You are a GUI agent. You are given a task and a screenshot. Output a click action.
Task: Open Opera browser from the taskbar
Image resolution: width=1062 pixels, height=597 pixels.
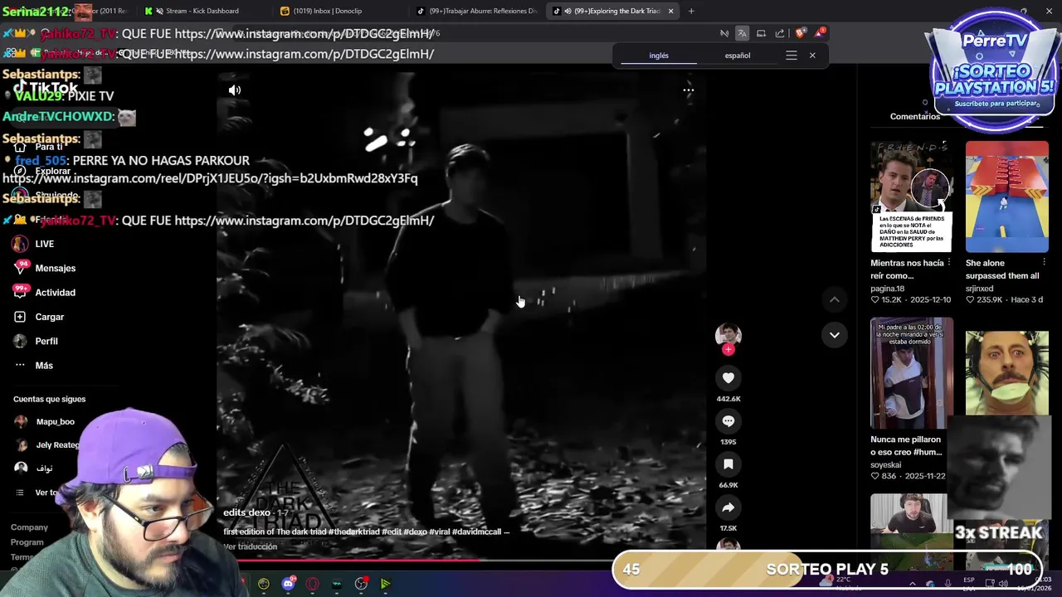[x=312, y=584]
